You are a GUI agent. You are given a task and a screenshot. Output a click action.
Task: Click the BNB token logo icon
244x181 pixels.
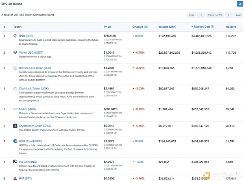(x=15, y=36)
